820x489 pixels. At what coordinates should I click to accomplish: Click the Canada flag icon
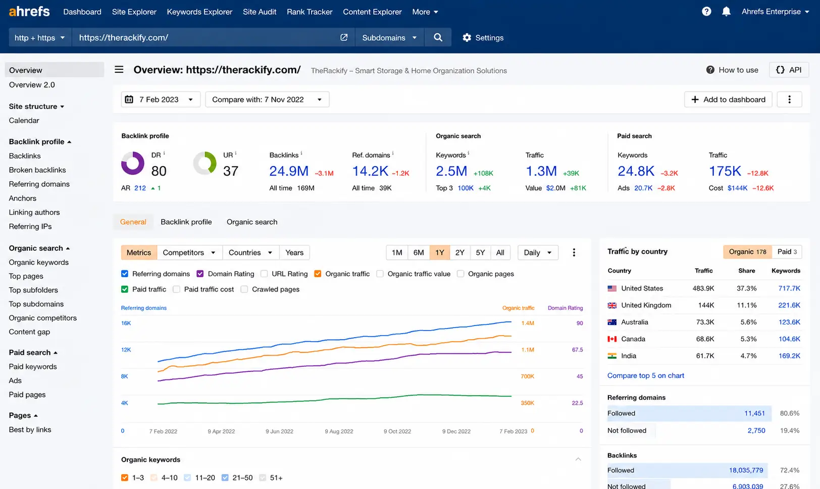coord(612,339)
